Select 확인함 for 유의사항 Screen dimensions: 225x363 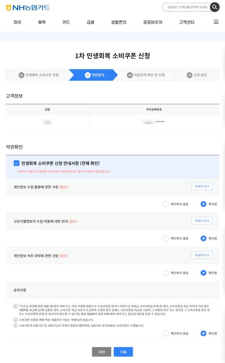click(203, 333)
